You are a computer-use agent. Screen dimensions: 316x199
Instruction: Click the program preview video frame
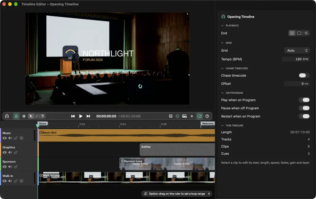[107, 58]
